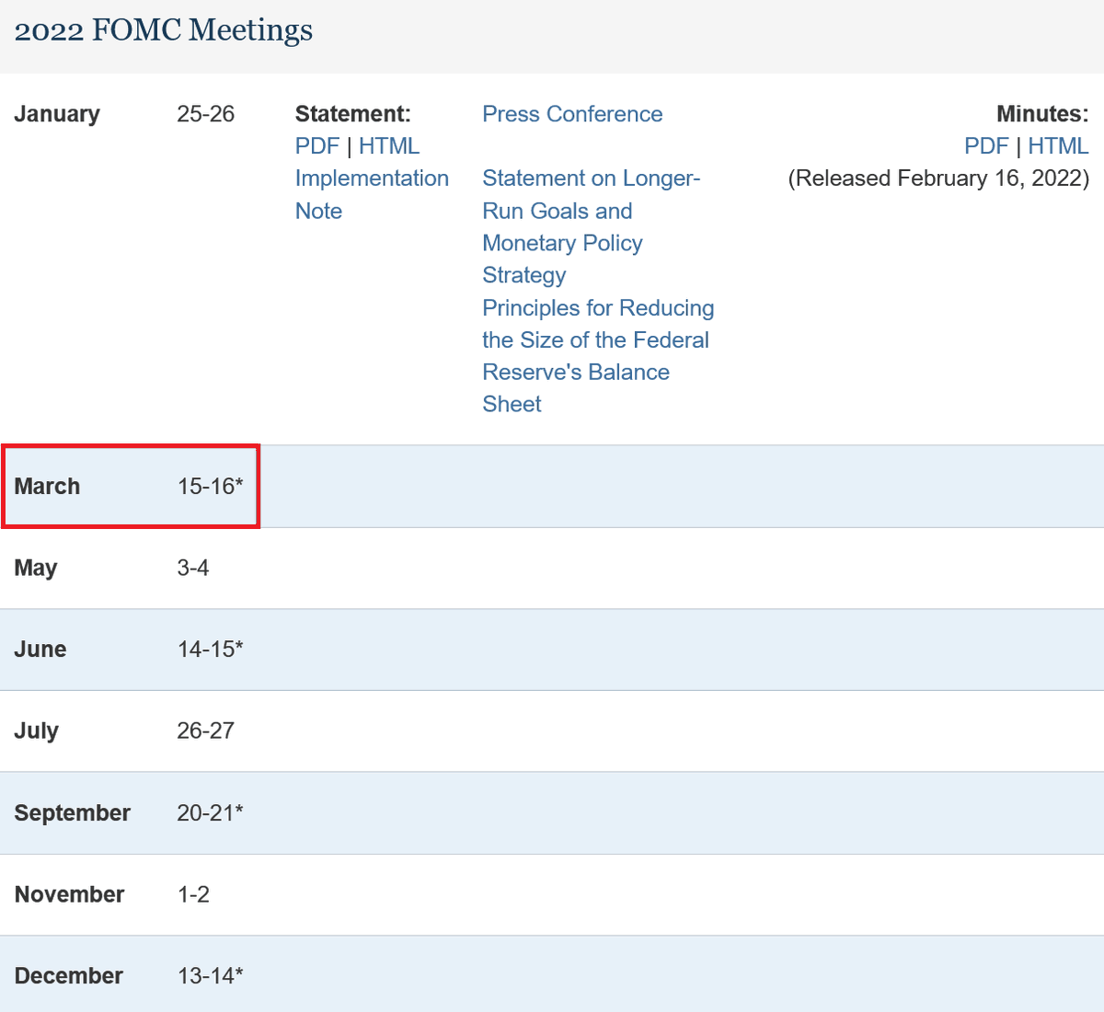The image size is (1104, 1012).
Task: Click the "May" month label
Action: [x=36, y=569]
